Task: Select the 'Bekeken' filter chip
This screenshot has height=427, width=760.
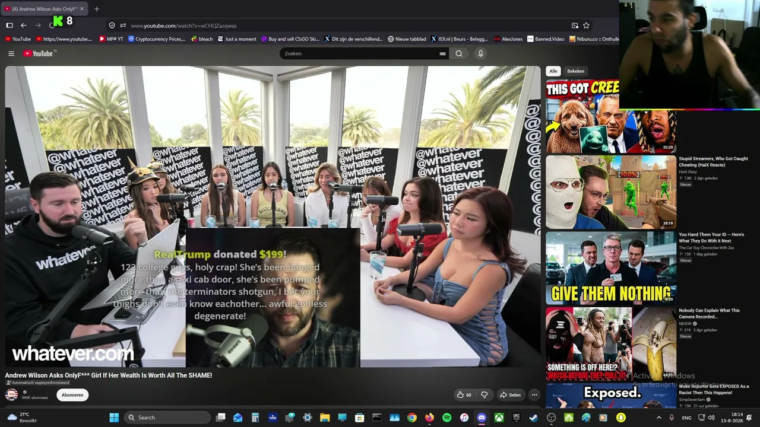Action: pyautogui.click(x=575, y=71)
